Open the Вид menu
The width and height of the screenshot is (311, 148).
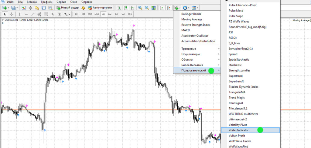20,2
